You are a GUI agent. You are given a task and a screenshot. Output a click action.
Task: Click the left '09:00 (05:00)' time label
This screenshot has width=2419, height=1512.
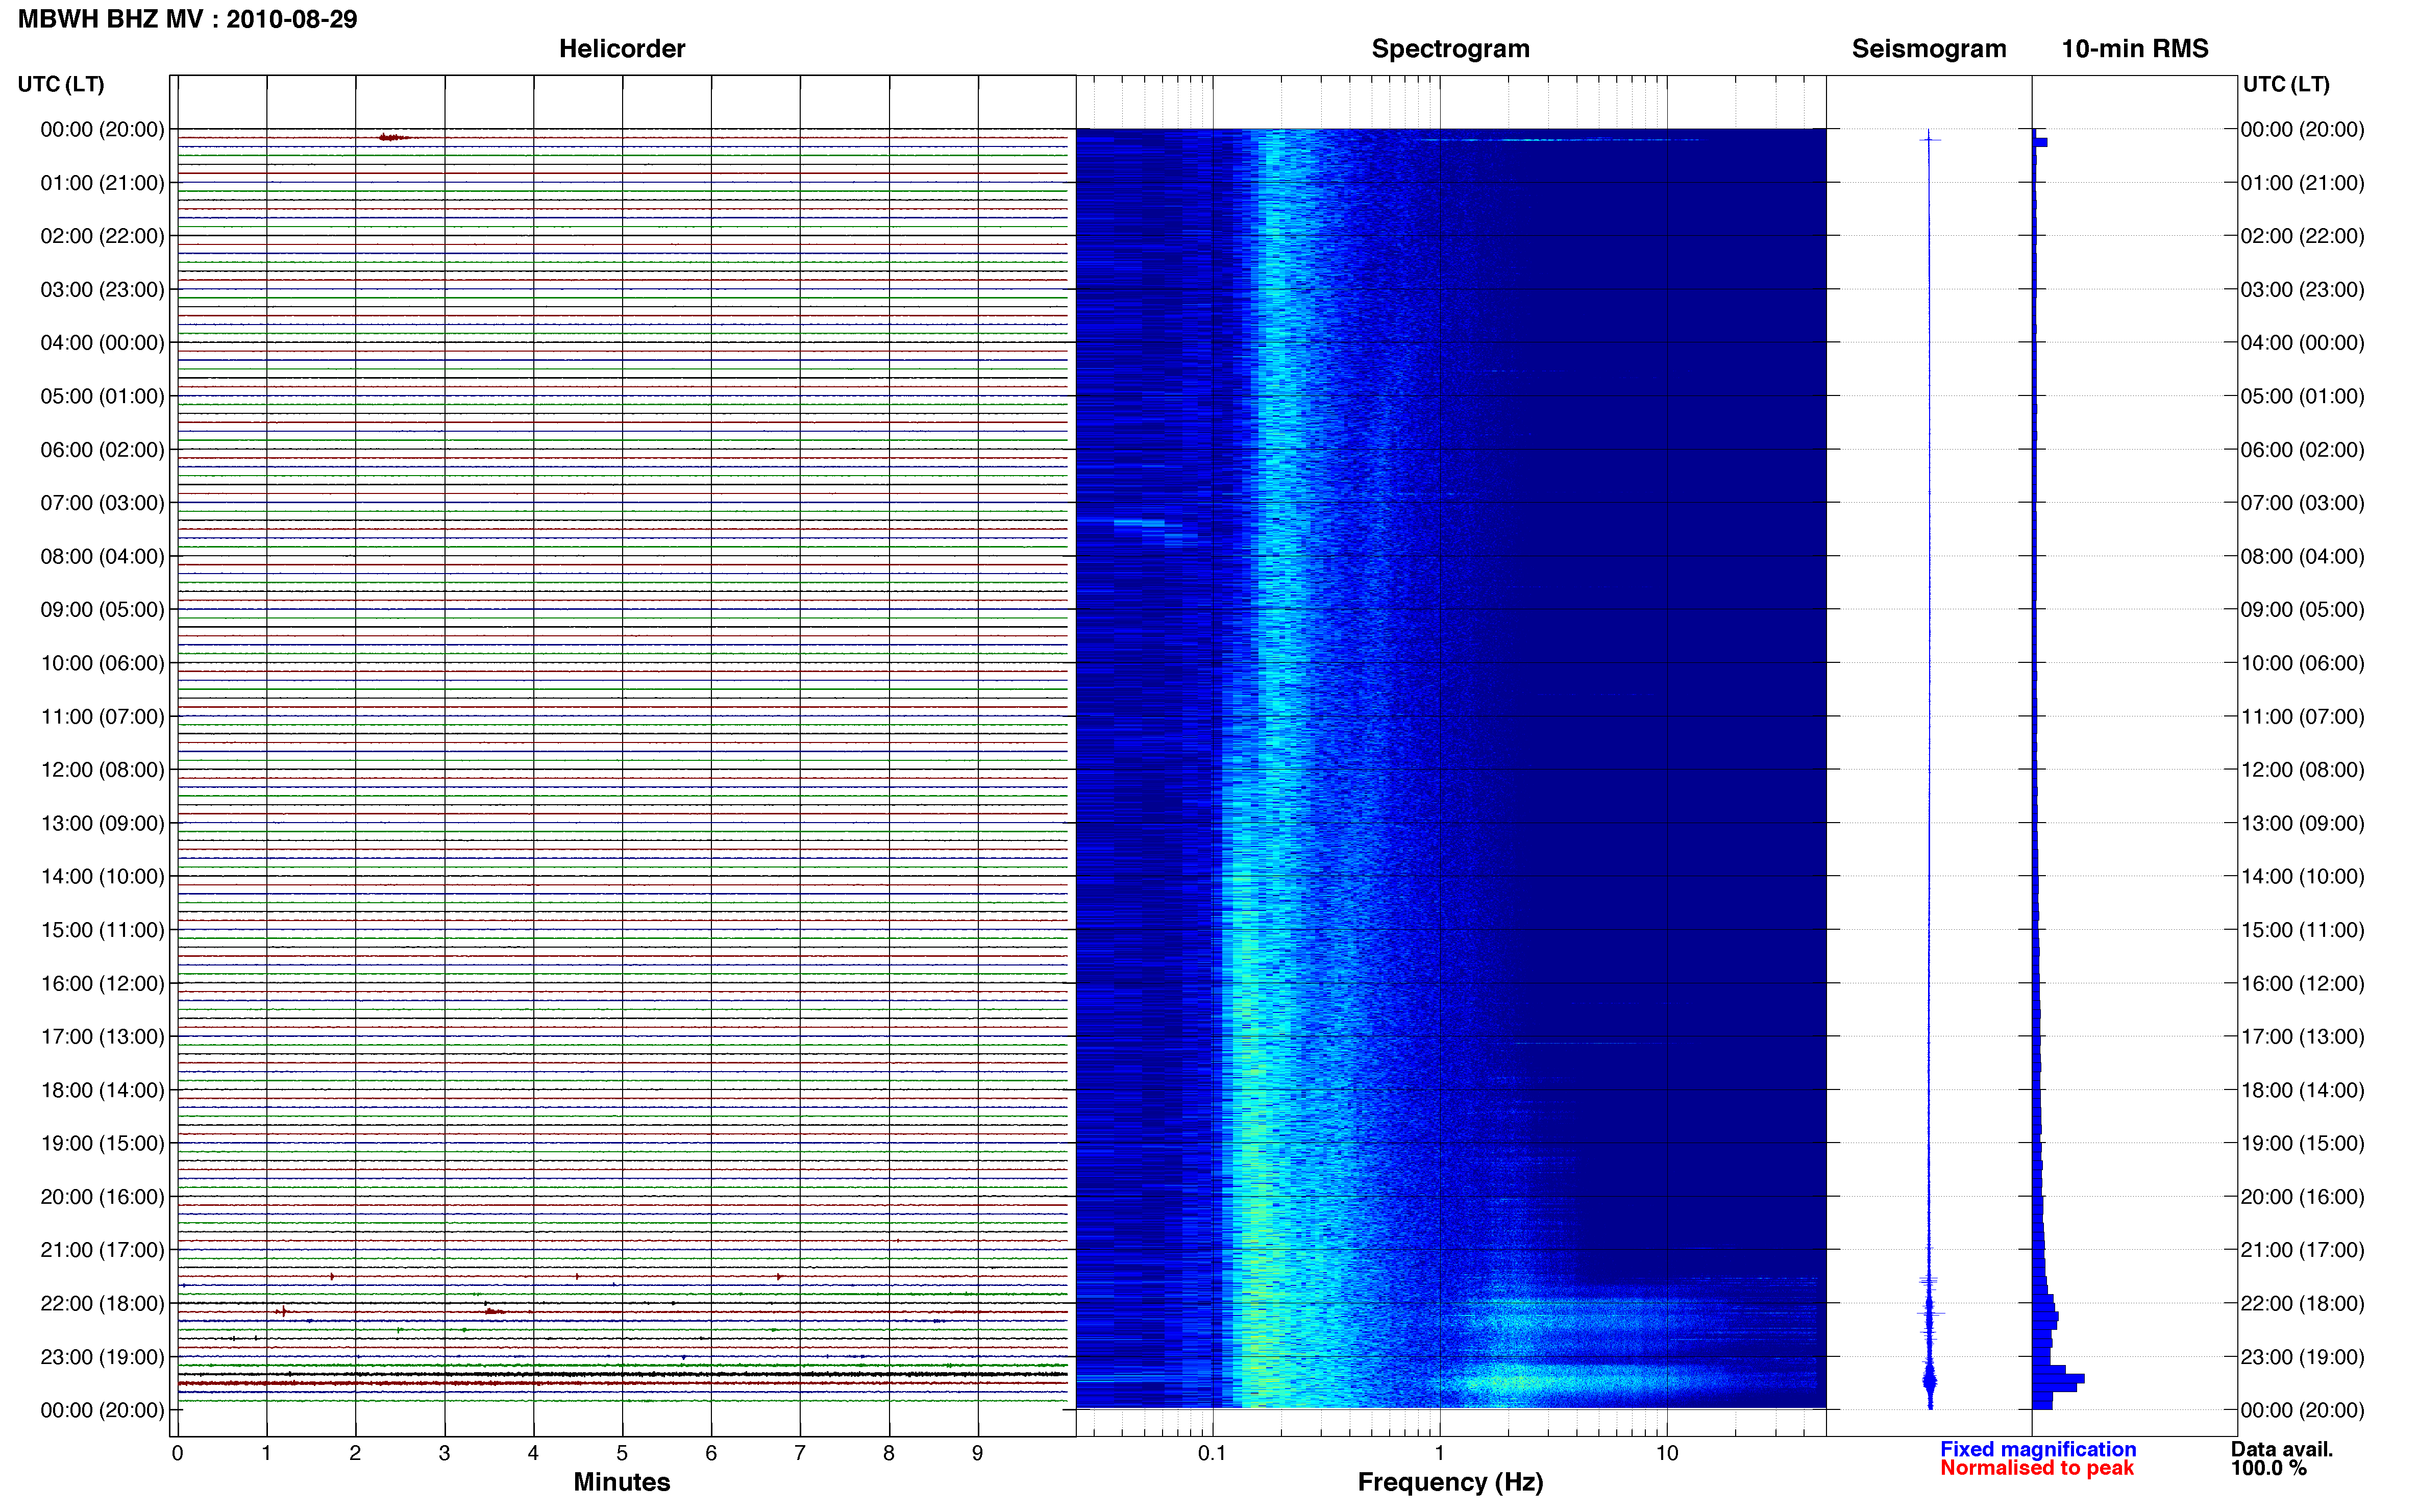click(x=102, y=609)
